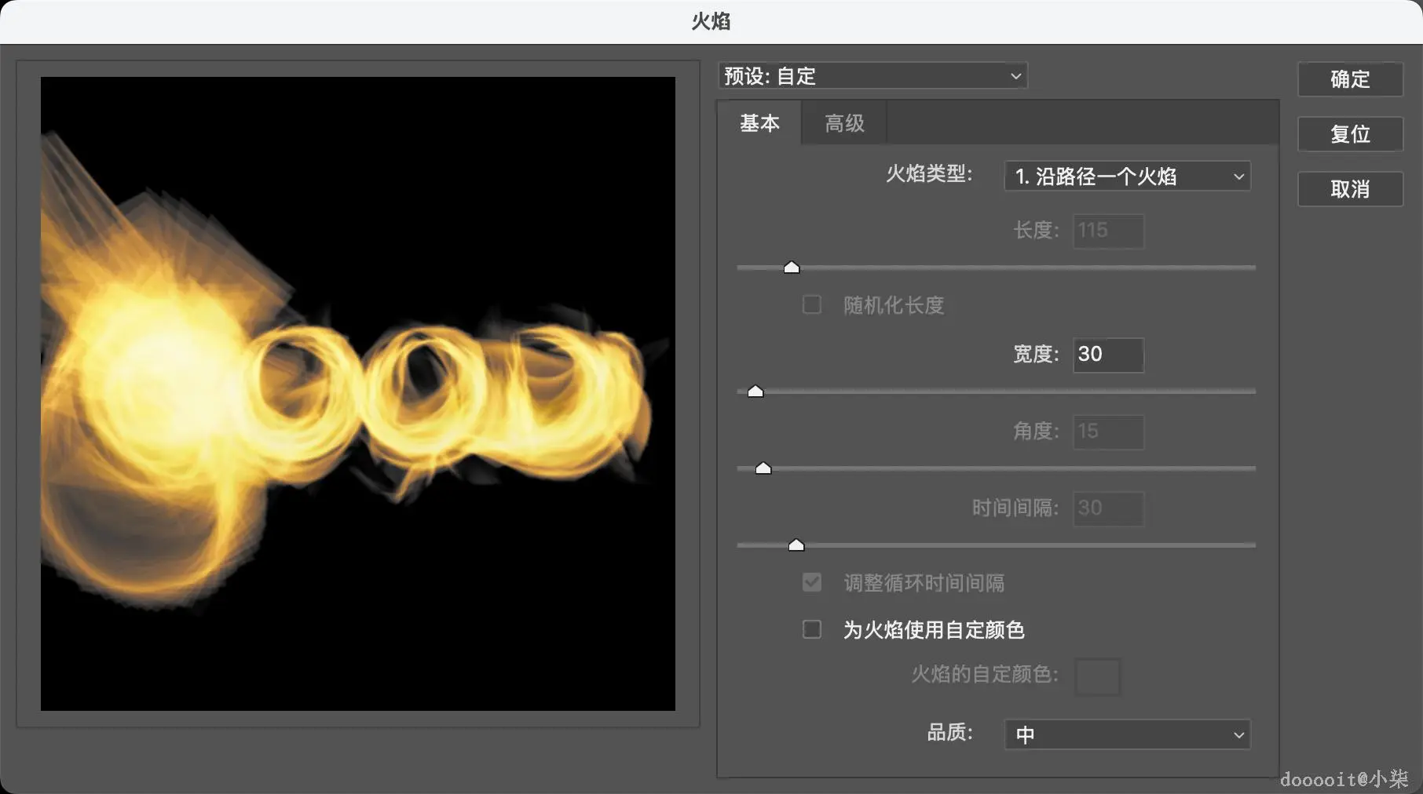Open the 预设 preset dropdown

pos(872,75)
